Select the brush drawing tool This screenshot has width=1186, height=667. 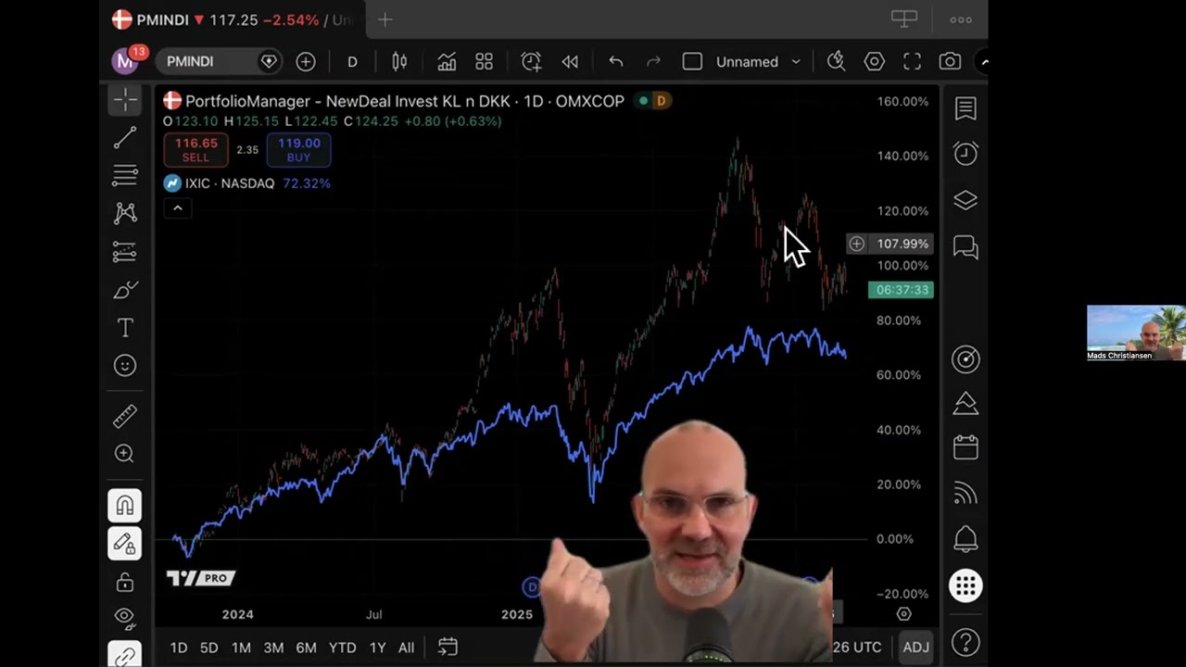coord(125,290)
